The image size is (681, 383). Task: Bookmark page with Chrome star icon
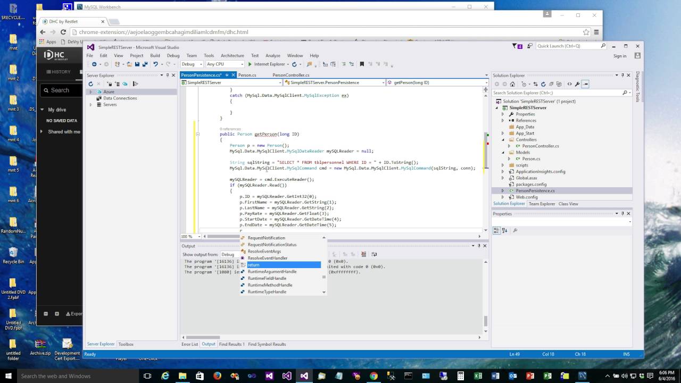586,32
